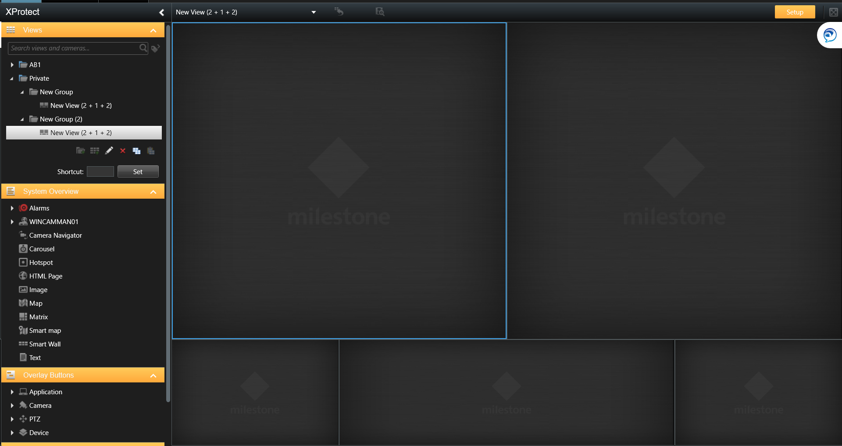Open the round chat assistant icon
The height and width of the screenshot is (446, 842).
tap(830, 35)
